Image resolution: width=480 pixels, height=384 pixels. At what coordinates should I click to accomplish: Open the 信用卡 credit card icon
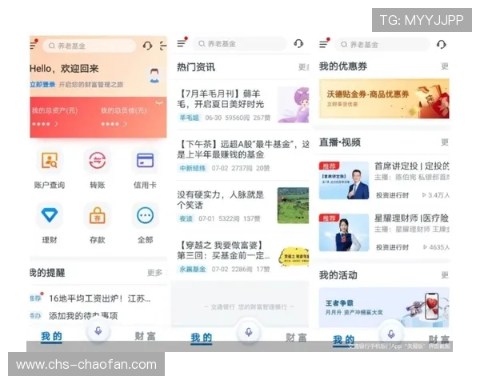pyautogui.click(x=145, y=161)
